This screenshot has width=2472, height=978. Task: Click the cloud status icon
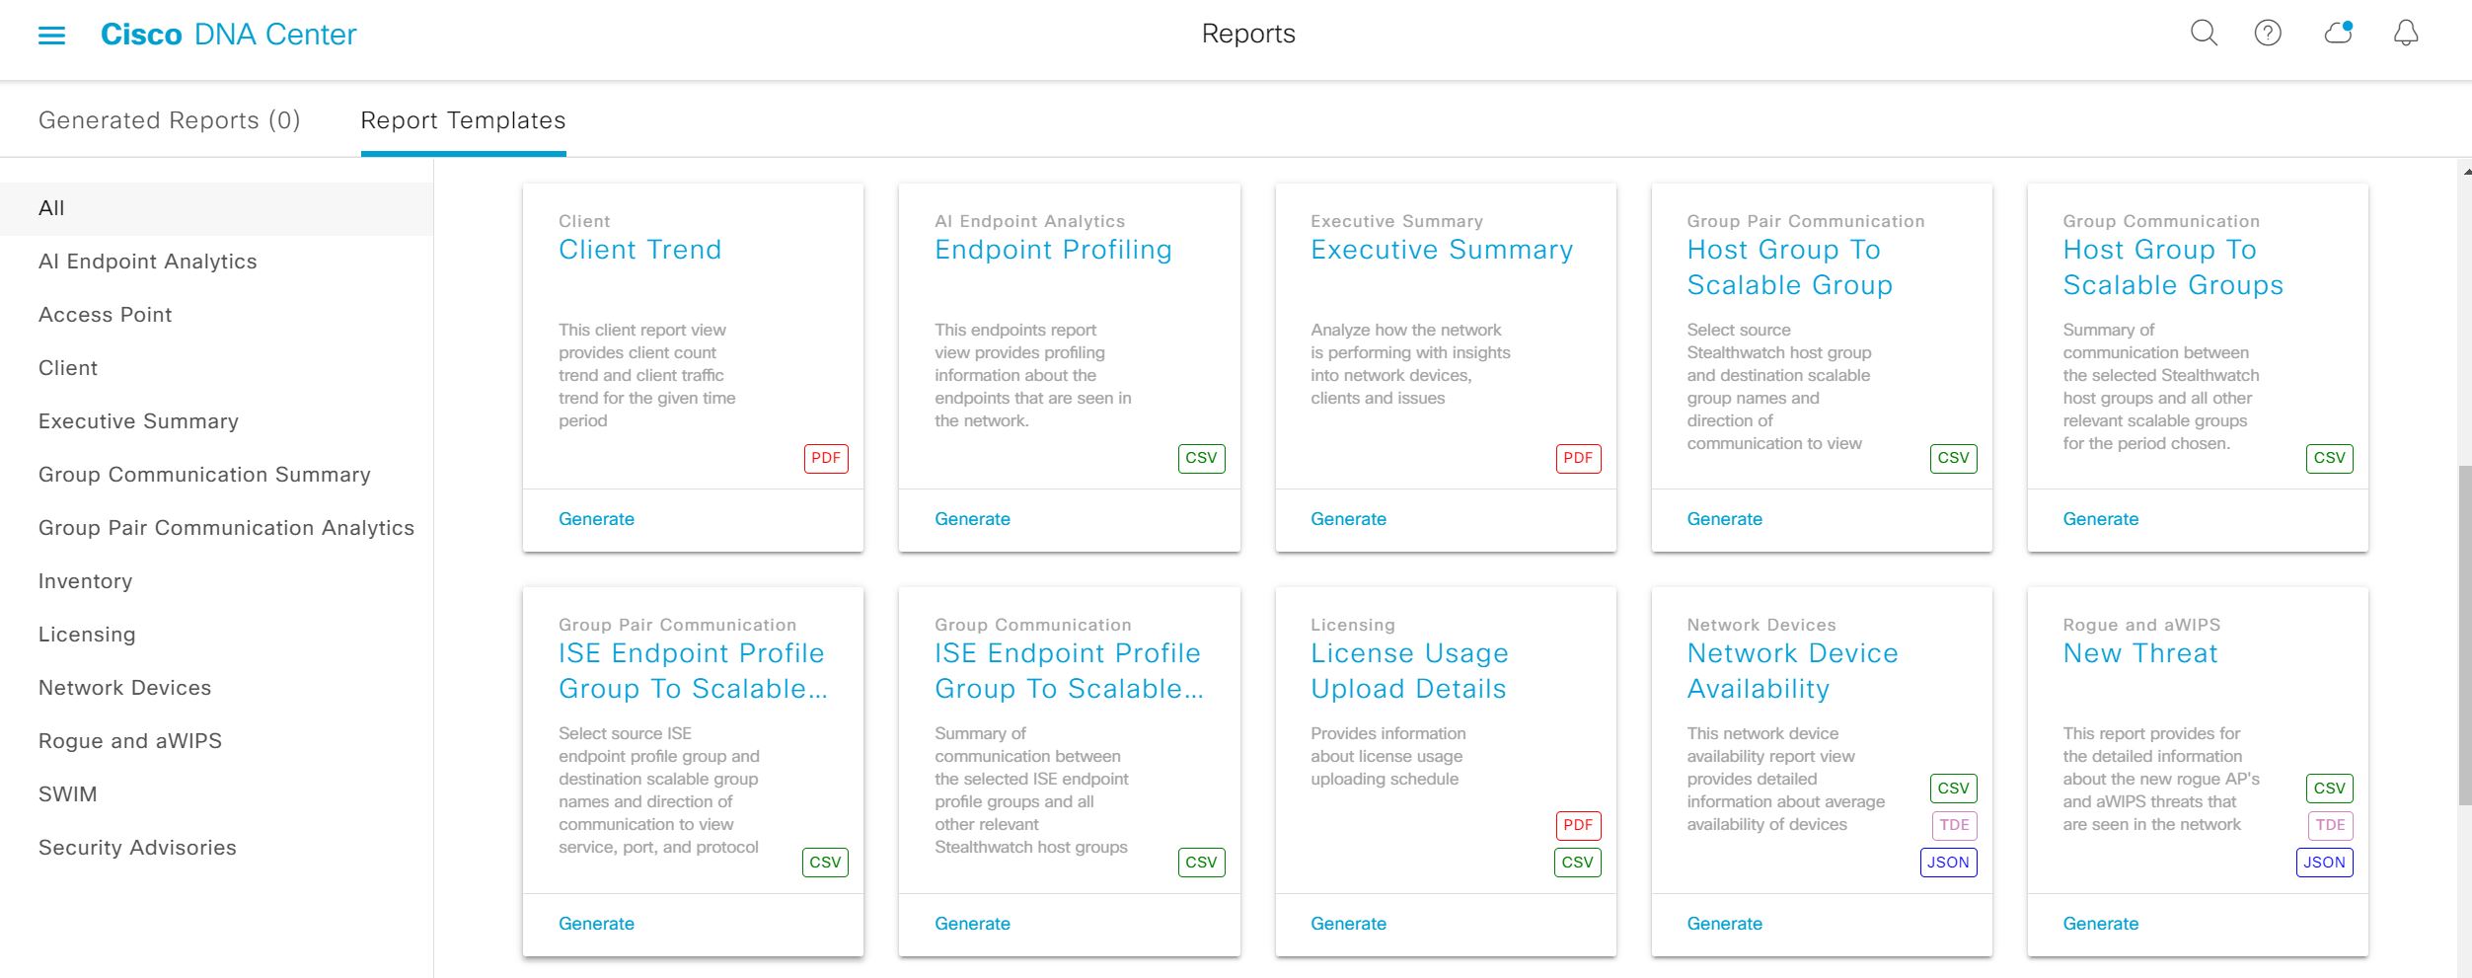[x=2335, y=33]
